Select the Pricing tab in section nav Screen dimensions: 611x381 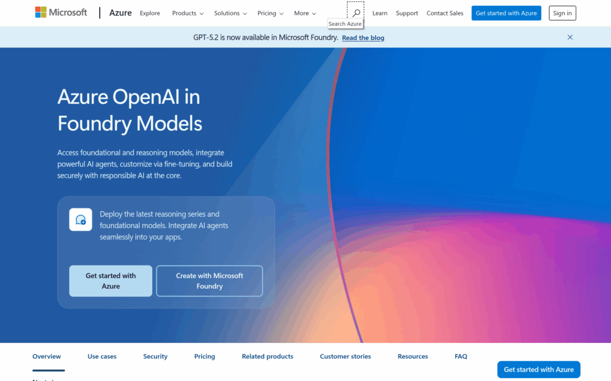(205, 356)
